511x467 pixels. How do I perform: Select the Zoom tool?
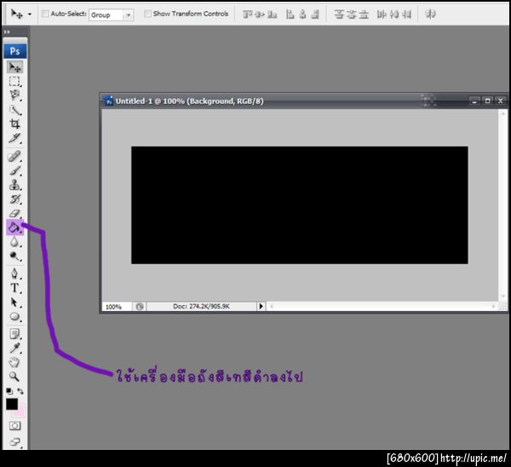click(14, 377)
